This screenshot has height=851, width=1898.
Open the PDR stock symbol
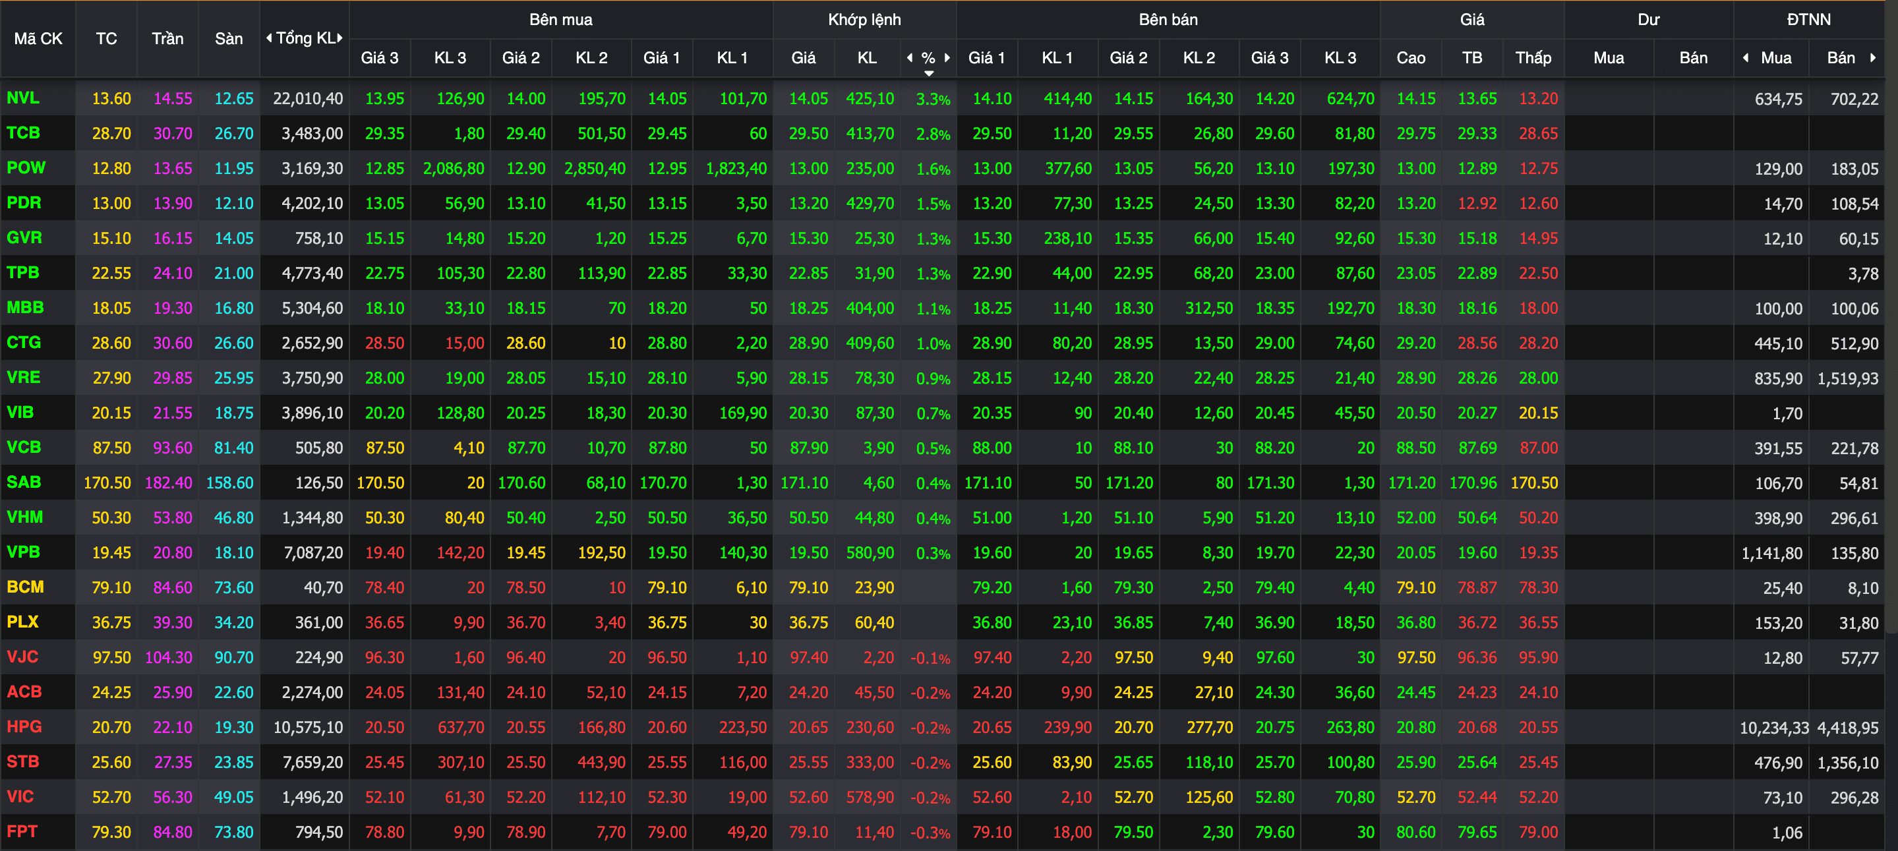tap(24, 202)
